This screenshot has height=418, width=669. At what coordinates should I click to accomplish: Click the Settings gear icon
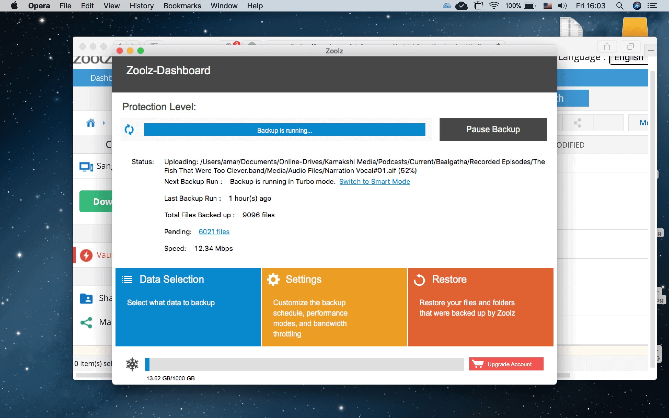(x=273, y=280)
